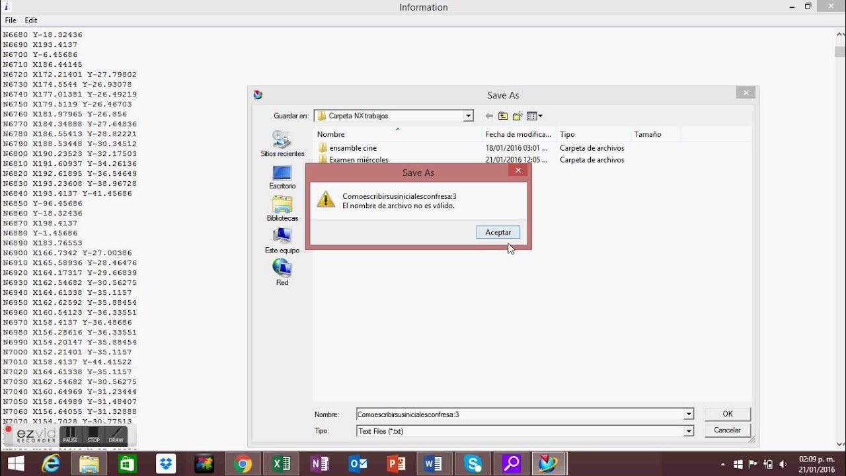Click the ezvid PAUSE button
This screenshot has height=476, width=846.
pyautogui.click(x=70, y=434)
